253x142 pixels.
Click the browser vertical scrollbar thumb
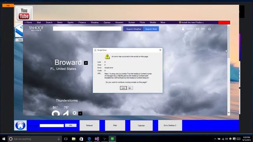coord(228,42)
